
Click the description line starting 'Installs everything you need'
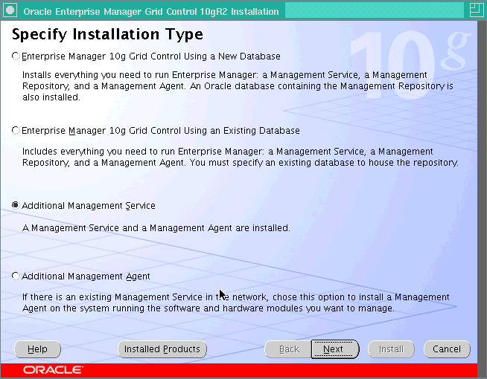click(x=225, y=75)
